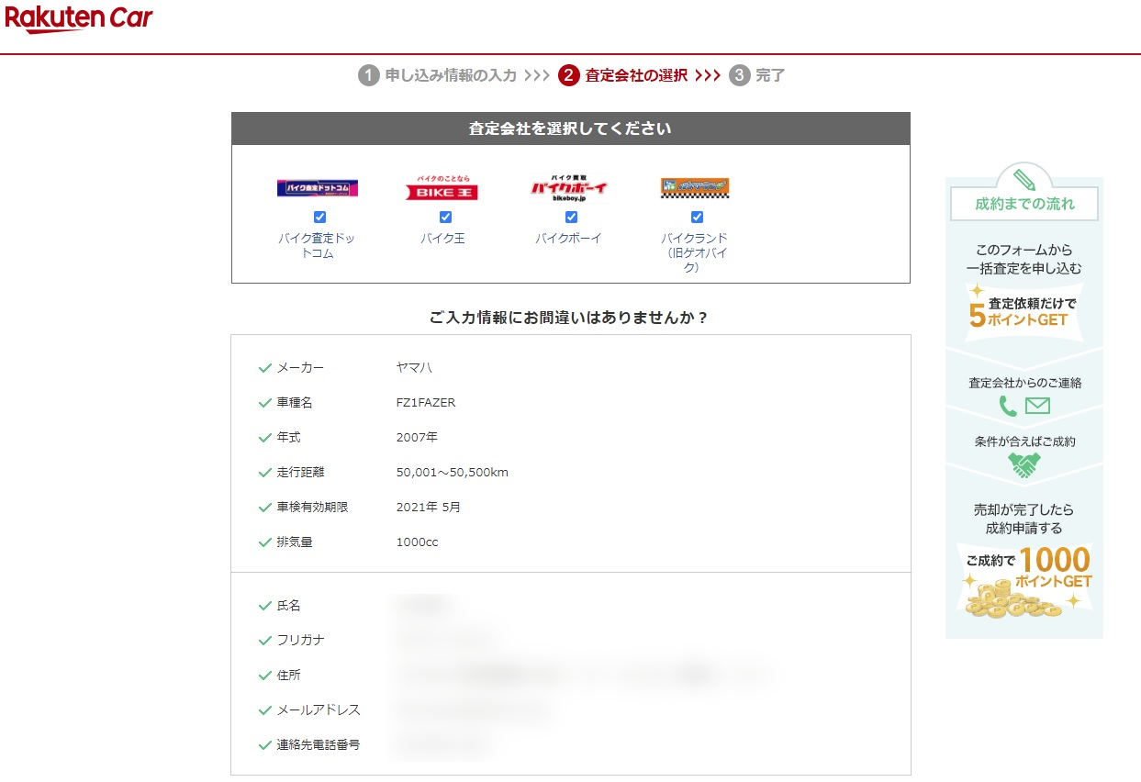1141x782 pixels.
Task: Click the checkmark icon beside メーカー
Action: 265,368
